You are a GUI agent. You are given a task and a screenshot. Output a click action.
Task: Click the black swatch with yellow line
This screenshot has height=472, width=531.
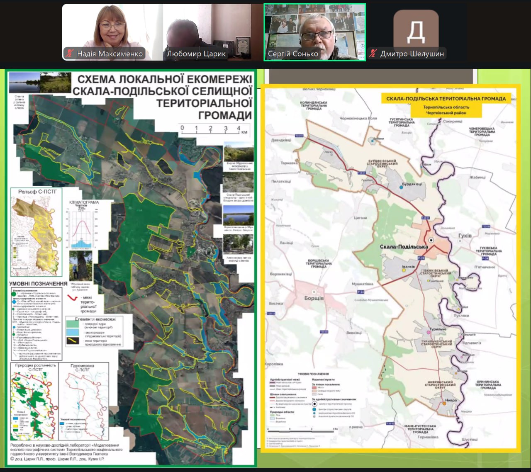click(76, 341)
